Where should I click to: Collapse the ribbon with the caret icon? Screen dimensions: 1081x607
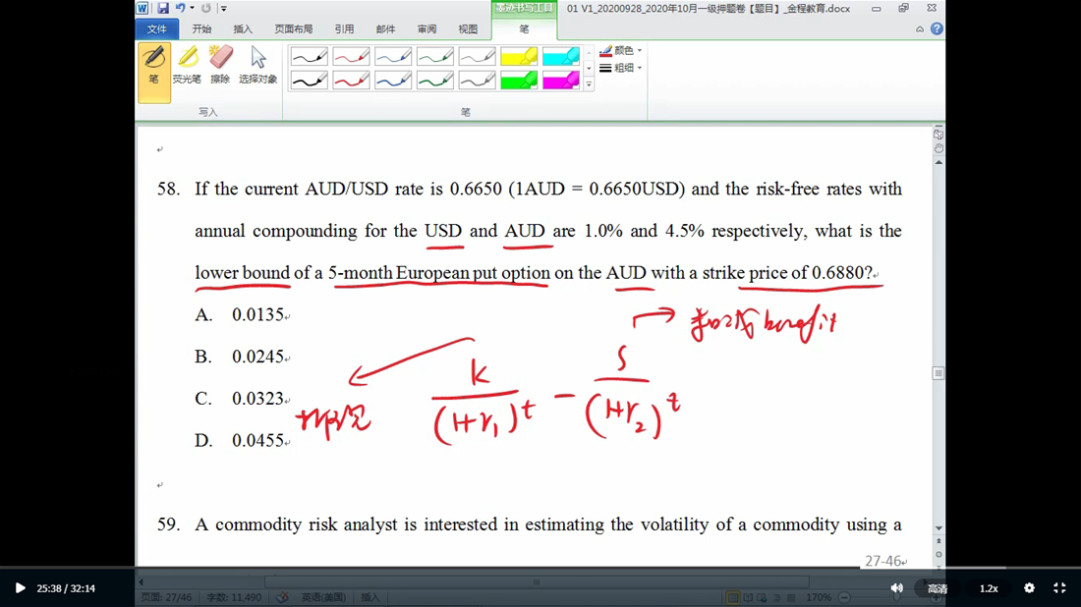pos(920,28)
